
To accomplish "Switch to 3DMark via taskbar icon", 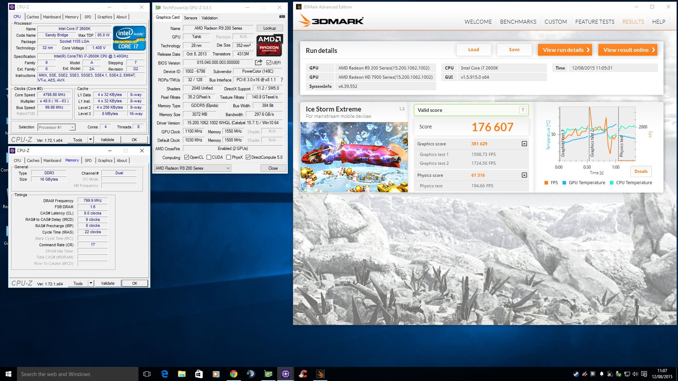I will pos(320,374).
